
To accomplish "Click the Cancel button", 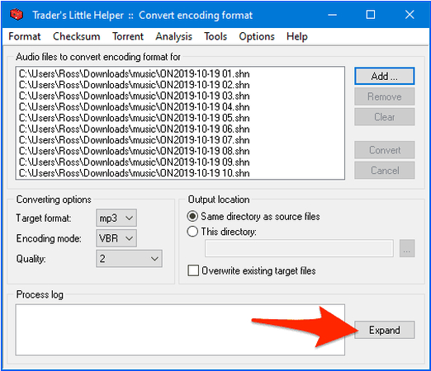I will pyautogui.click(x=385, y=171).
